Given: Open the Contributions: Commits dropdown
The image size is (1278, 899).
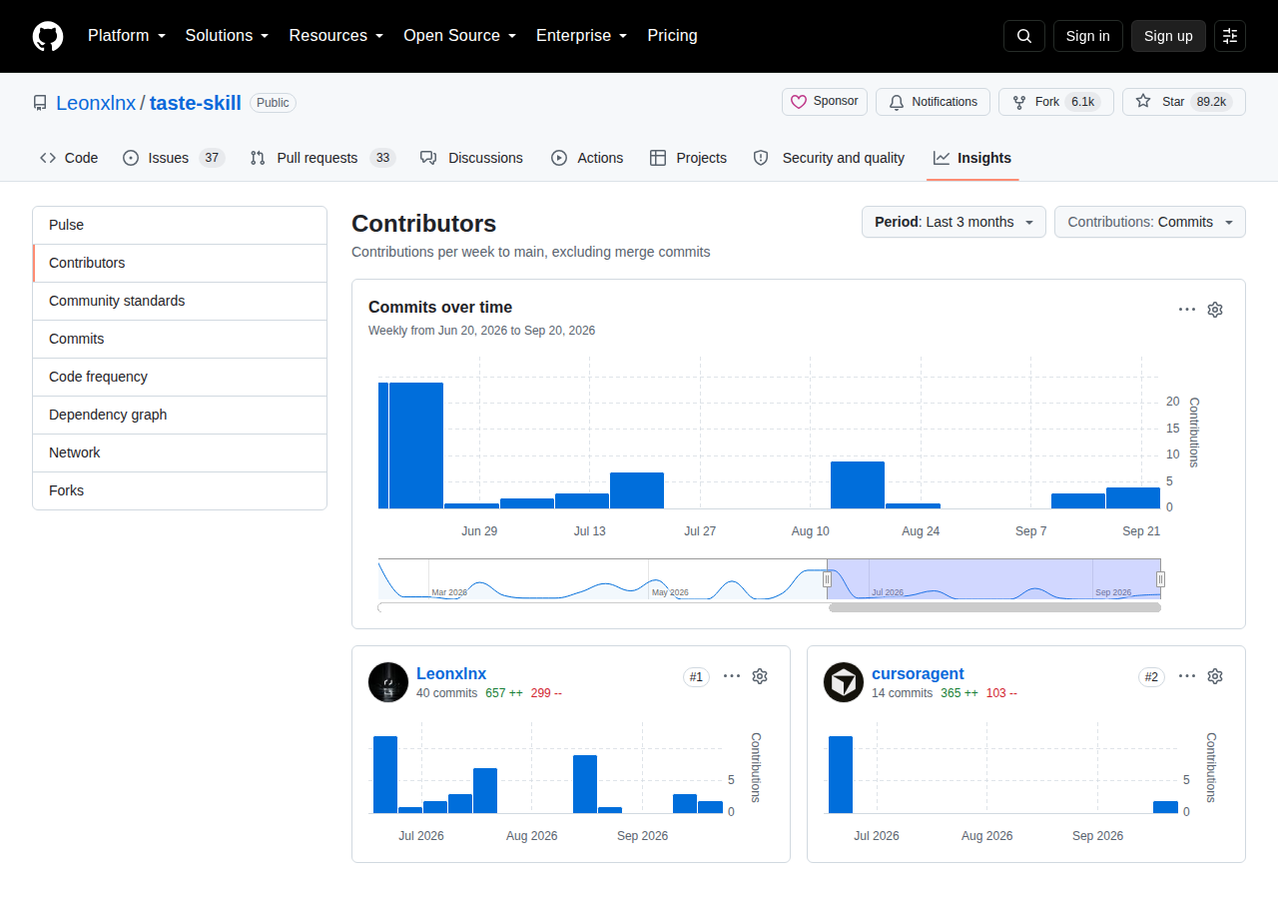Looking at the screenshot, I should (x=1150, y=222).
